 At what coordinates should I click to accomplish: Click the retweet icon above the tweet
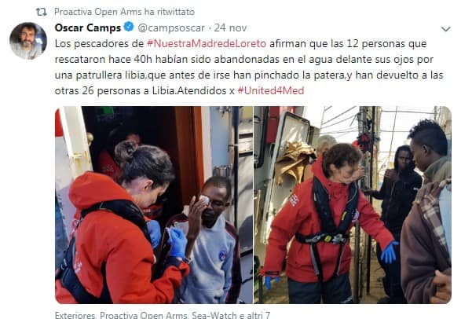pyautogui.click(x=41, y=12)
